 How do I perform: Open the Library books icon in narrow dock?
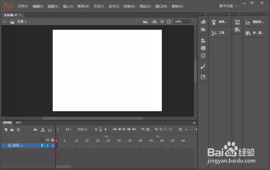237,29
